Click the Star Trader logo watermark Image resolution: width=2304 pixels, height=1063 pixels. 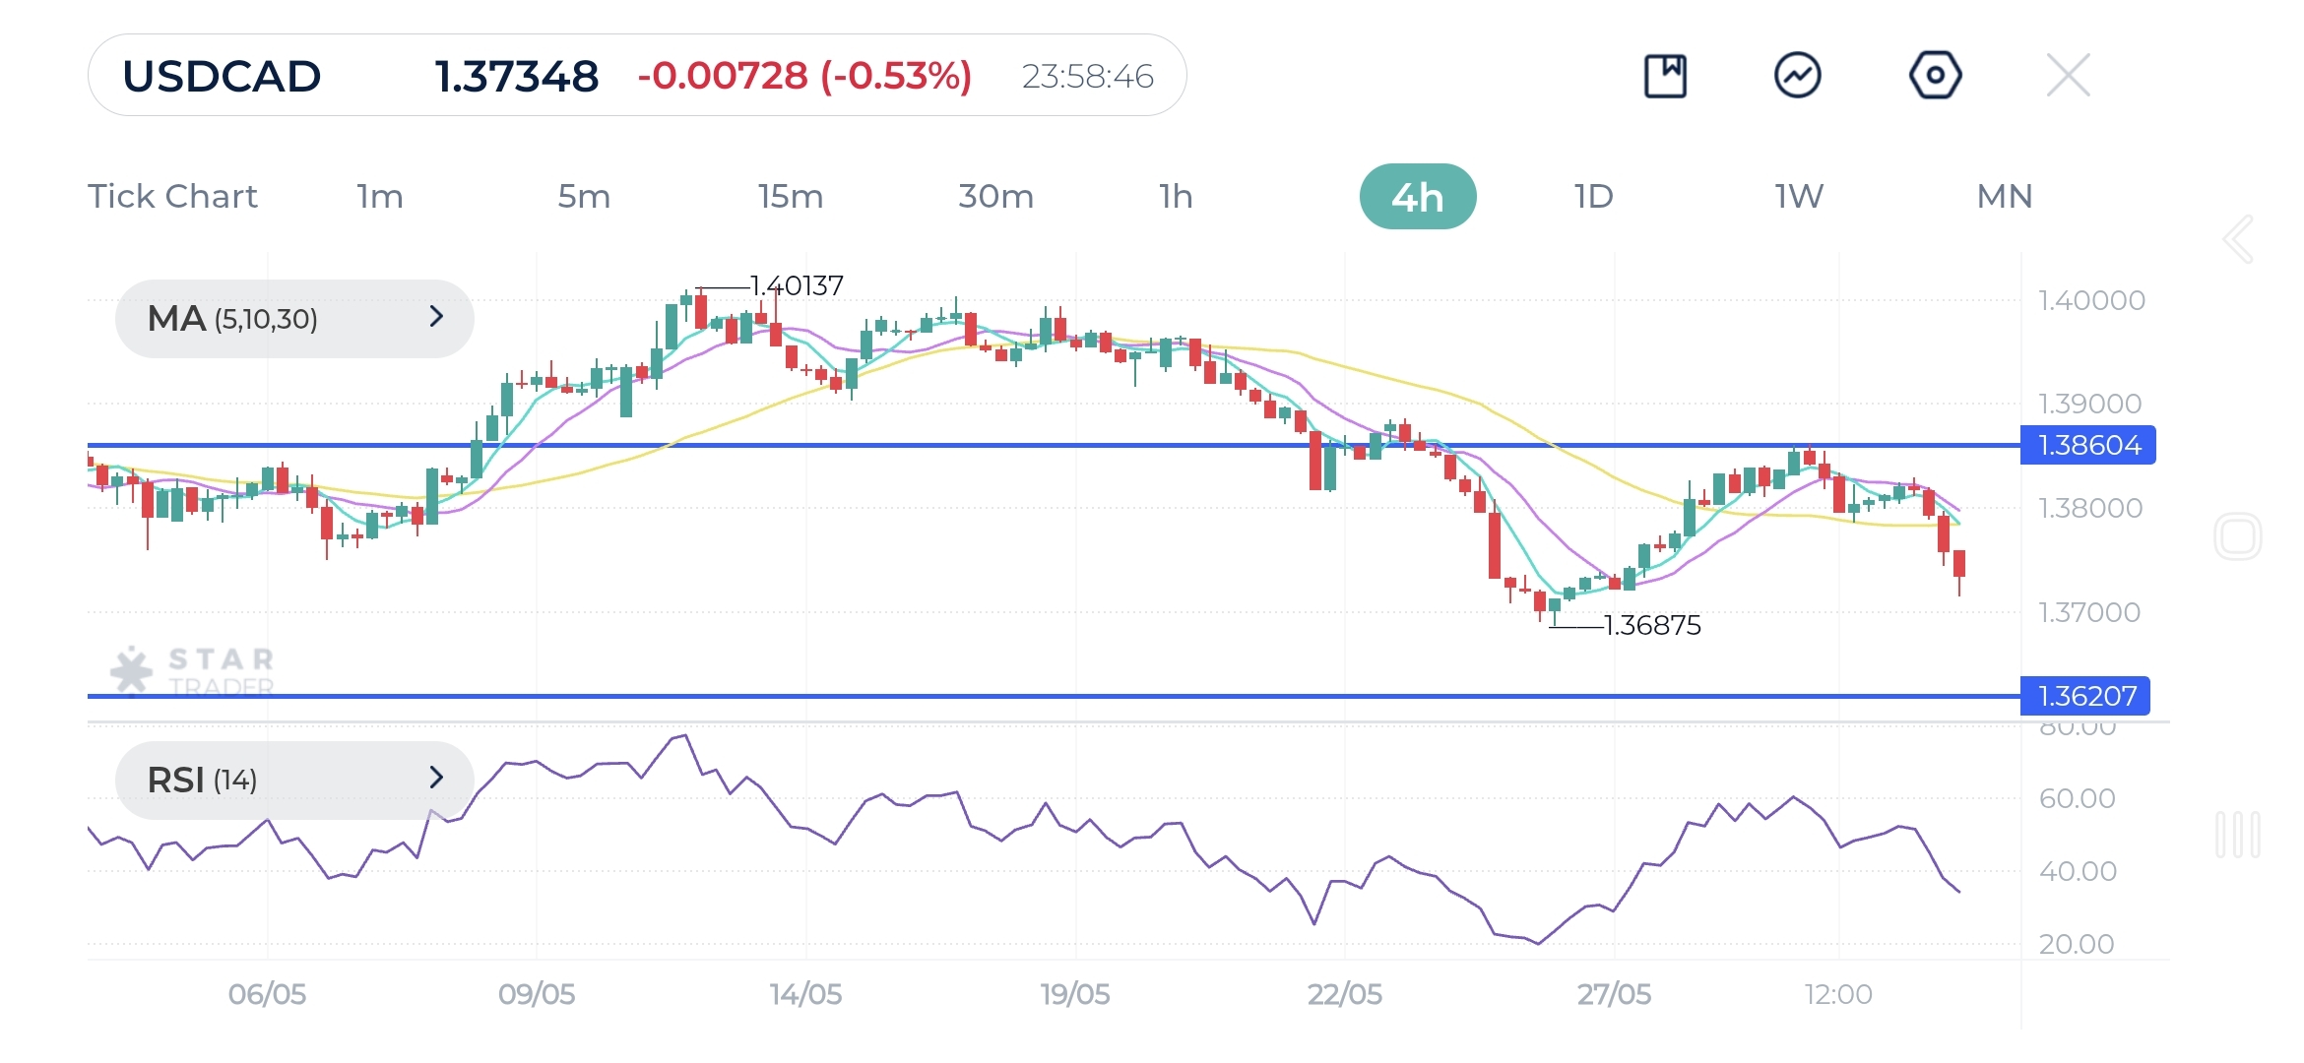[x=193, y=671]
